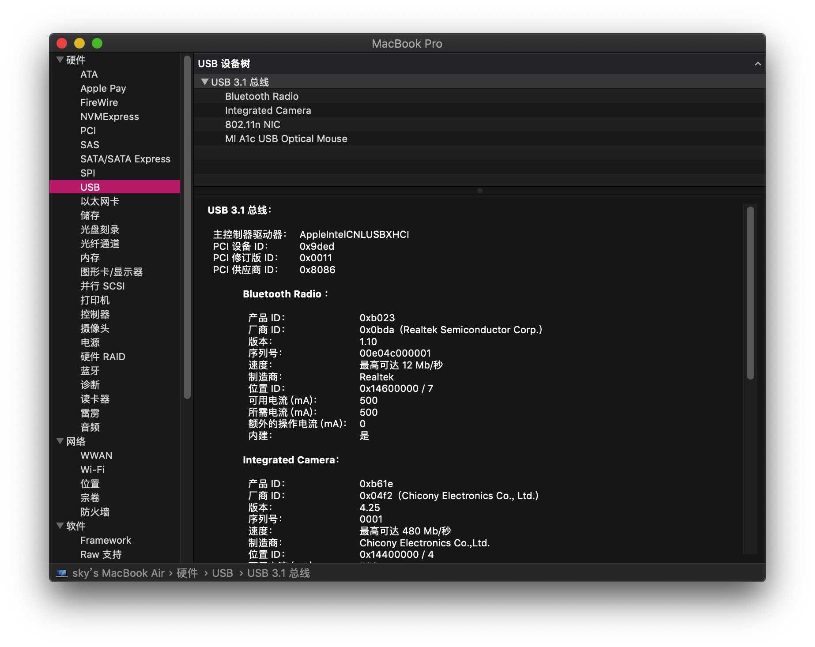Viewport: 815px width, 647px height.
Task: Click USB 3.1 总线 breadcrumb in path bar
Action: [279, 573]
